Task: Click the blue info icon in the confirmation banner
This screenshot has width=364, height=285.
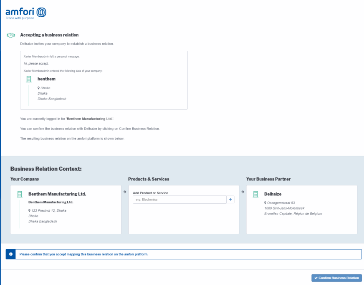Action: (10, 254)
